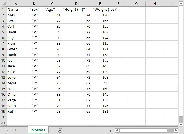The image size is (184, 134).
Task: Select column C header
Action: (52, 4)
